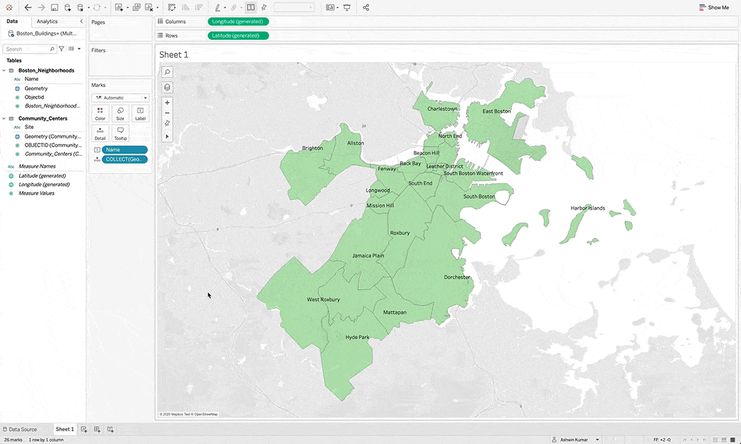Toggle the Fix Axes pin button

tap(264, 8)
